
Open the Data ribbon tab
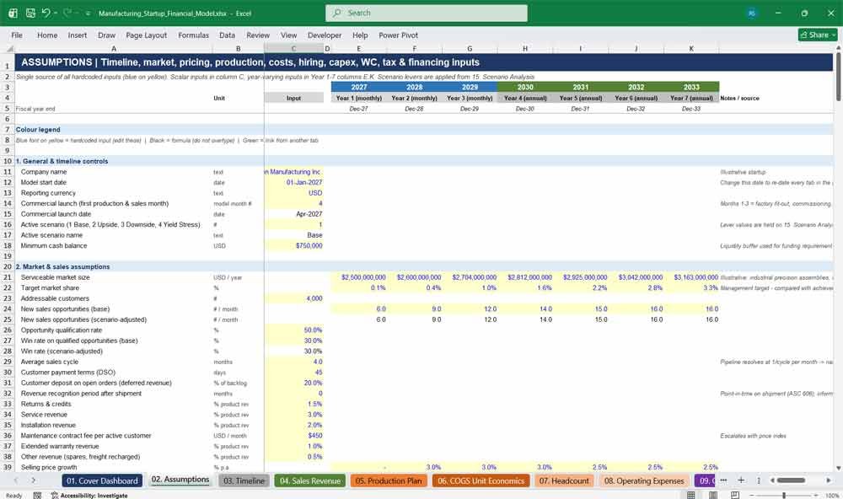227,35
